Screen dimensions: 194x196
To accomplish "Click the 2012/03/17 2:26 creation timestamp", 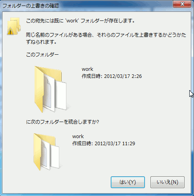I will click(x=123, y=76).
